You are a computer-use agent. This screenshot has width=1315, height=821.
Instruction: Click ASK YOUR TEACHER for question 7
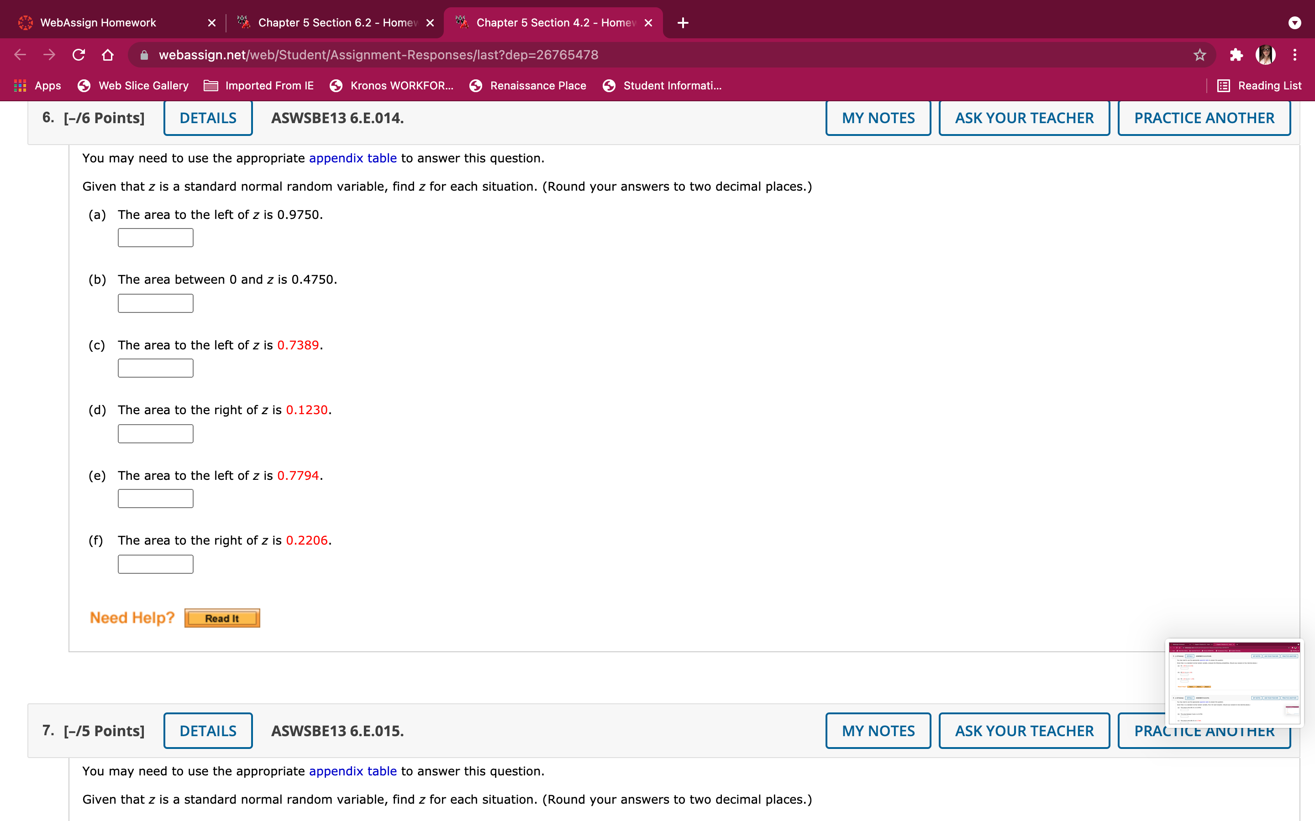point(1024,731)
